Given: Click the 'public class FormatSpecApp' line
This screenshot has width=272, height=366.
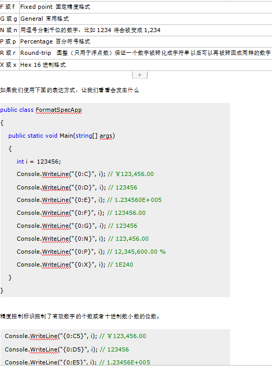Looking at the screenshot, I should click(41, 110).
